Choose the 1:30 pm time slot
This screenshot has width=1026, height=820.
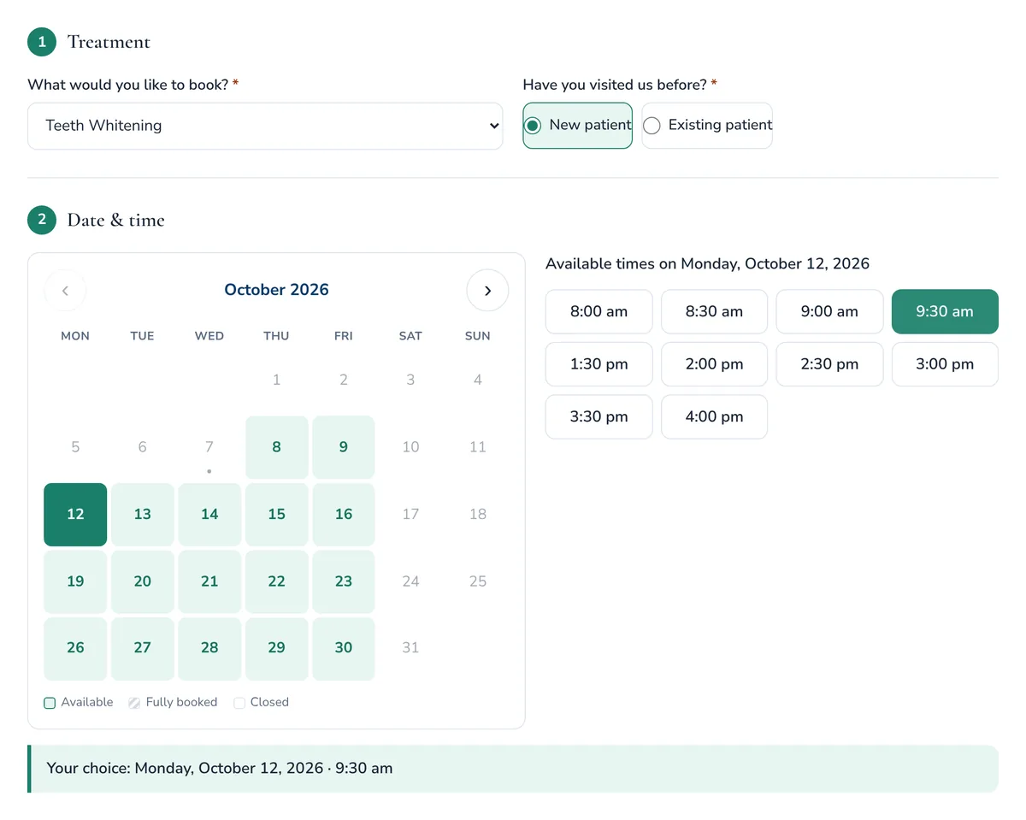coord(598,364)
